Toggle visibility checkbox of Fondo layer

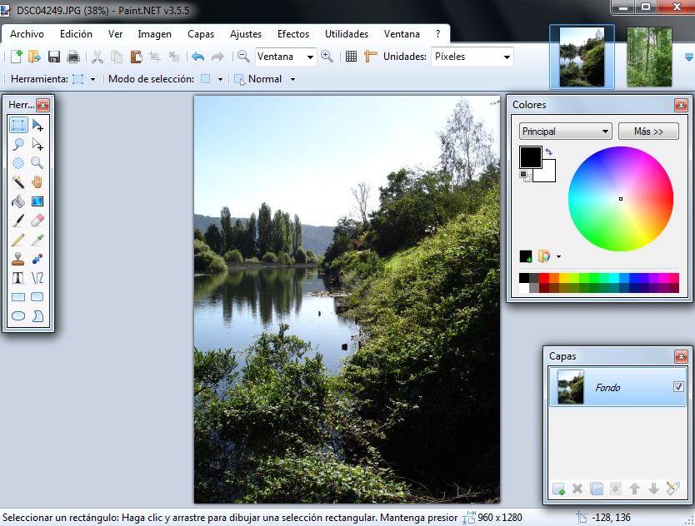click(677, 387)
